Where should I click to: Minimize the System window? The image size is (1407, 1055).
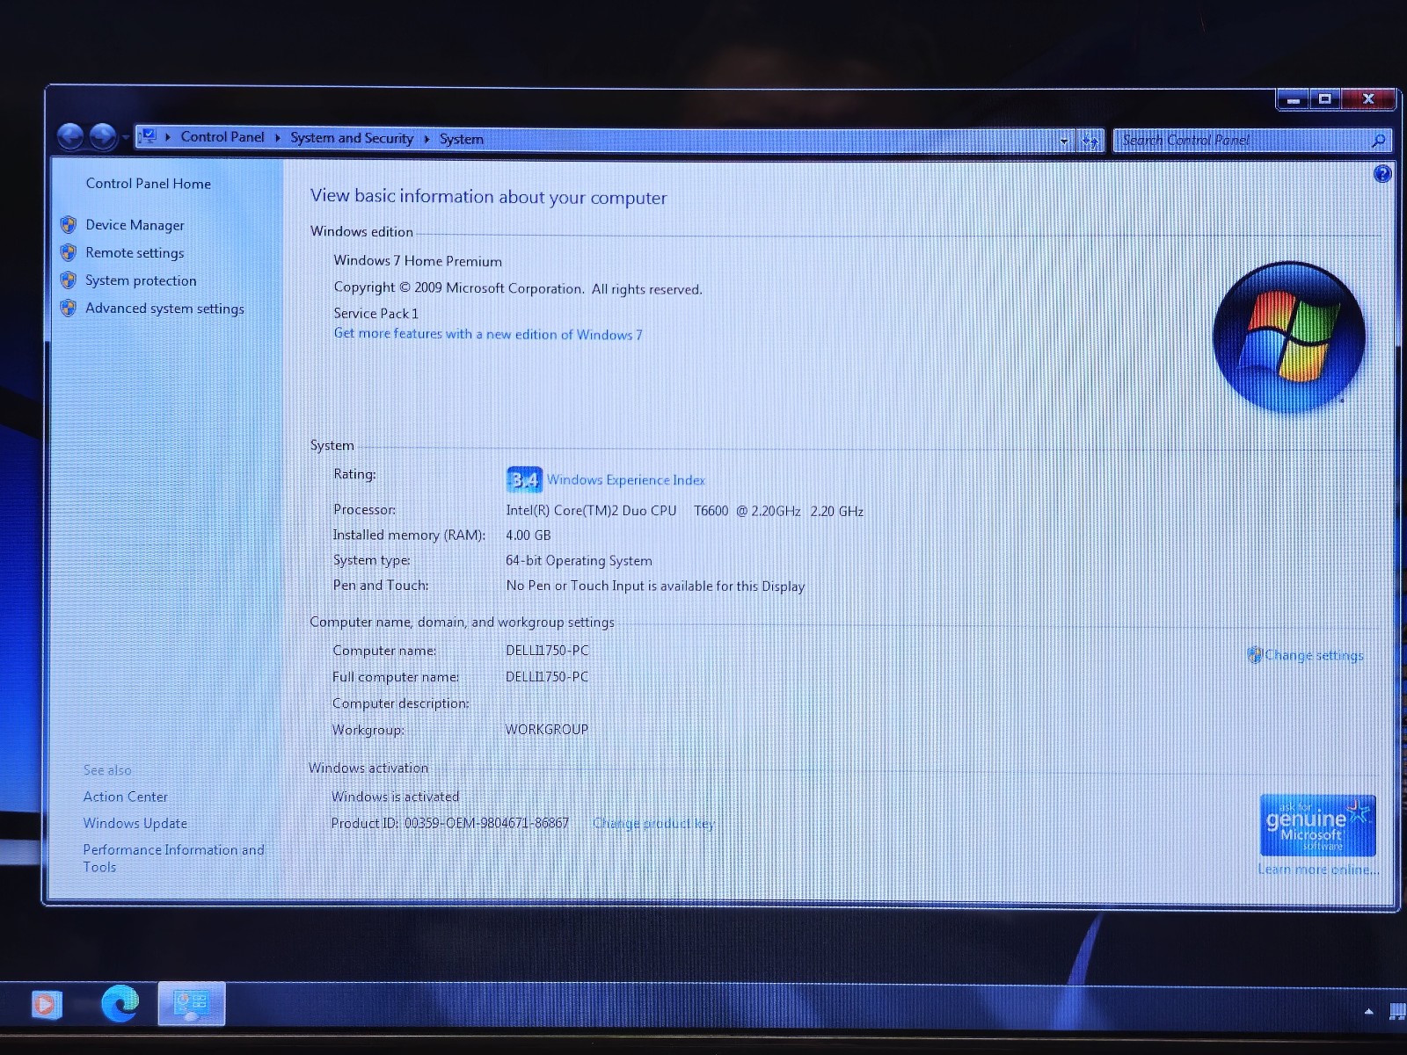coord(1293,99)
